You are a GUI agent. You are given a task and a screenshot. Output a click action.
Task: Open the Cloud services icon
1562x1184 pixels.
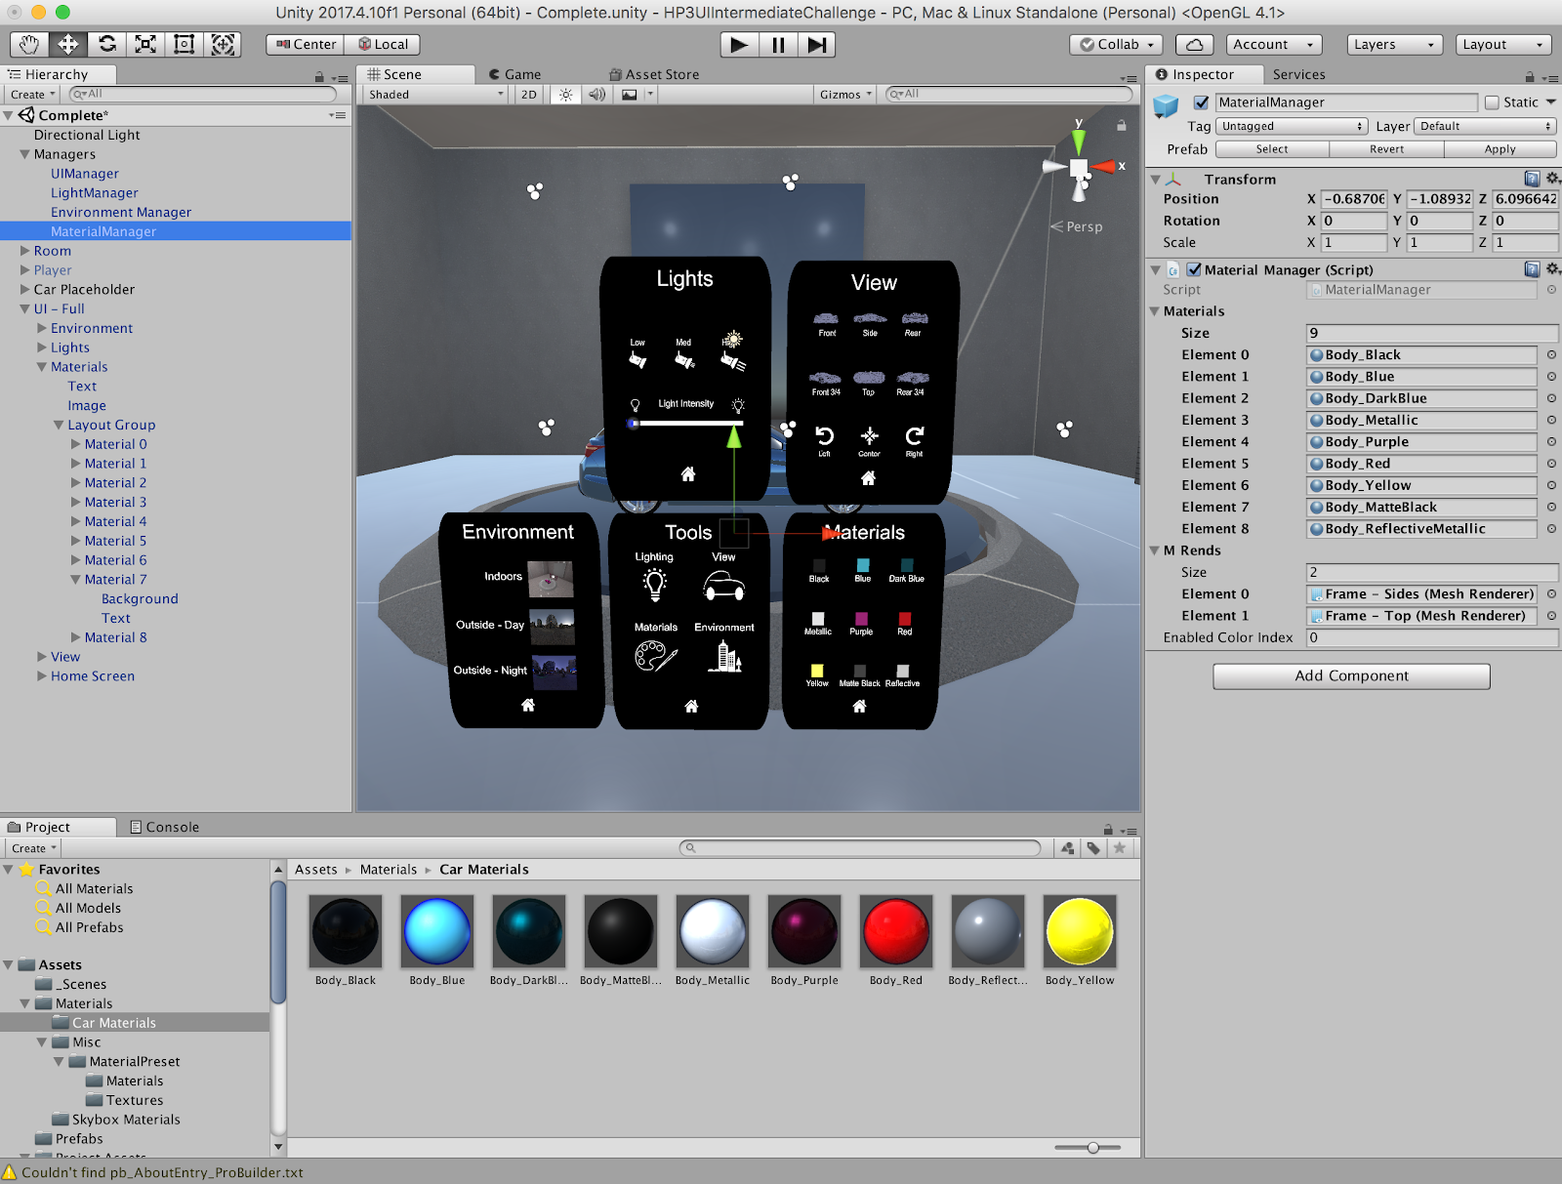pos(1194,45)
